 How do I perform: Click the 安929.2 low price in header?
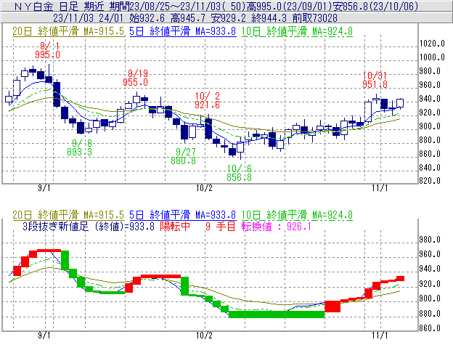(229, 18)
